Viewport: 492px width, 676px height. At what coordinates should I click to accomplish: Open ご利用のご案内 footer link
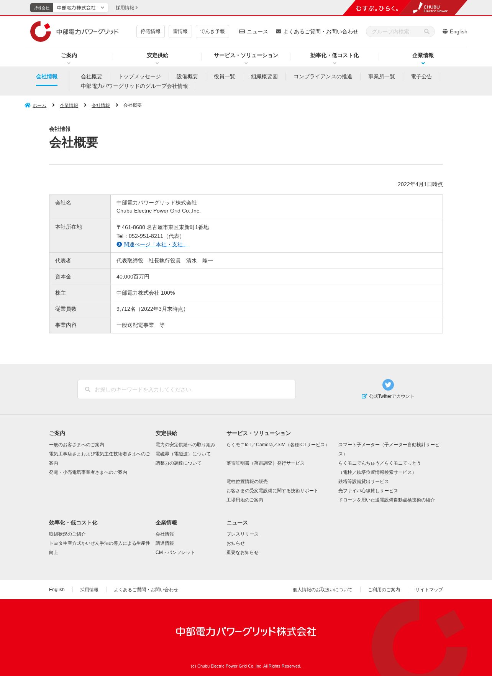point(384,590)
